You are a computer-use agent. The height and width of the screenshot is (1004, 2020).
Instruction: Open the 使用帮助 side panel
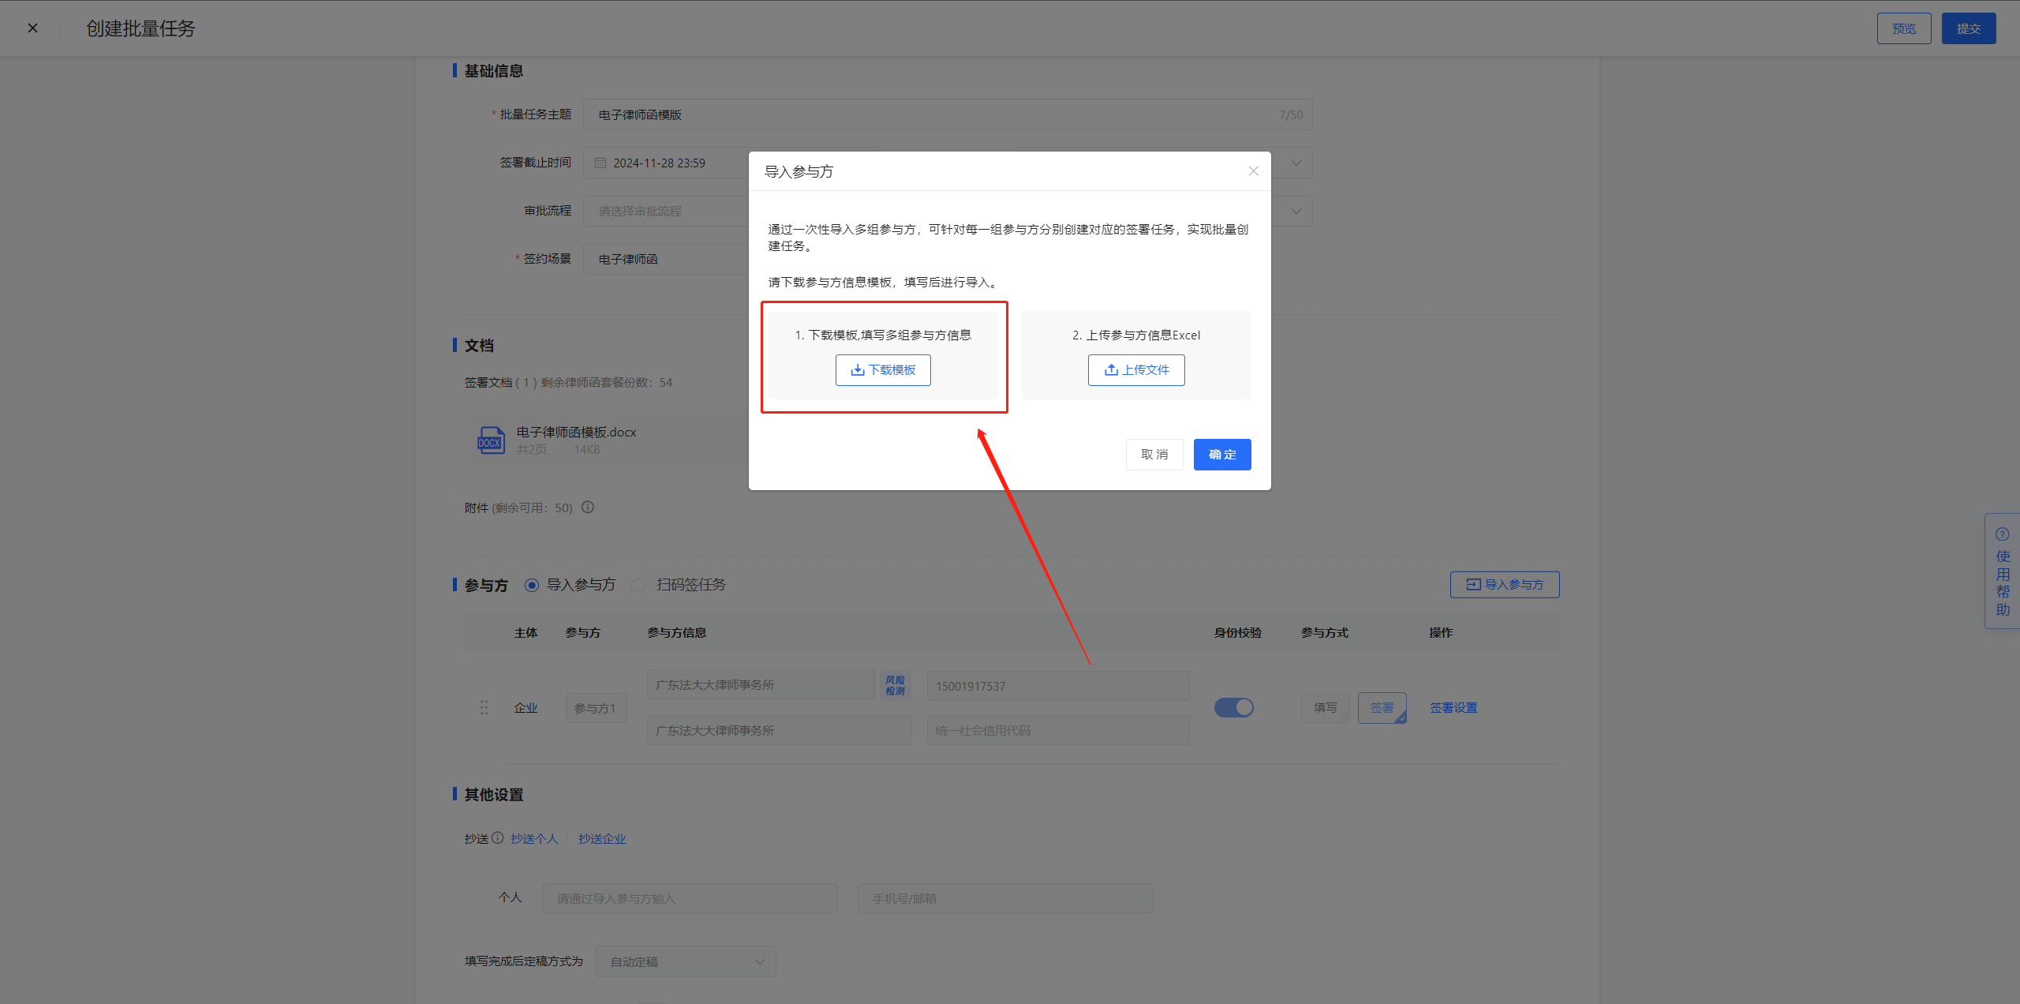tap(2003, 571)
